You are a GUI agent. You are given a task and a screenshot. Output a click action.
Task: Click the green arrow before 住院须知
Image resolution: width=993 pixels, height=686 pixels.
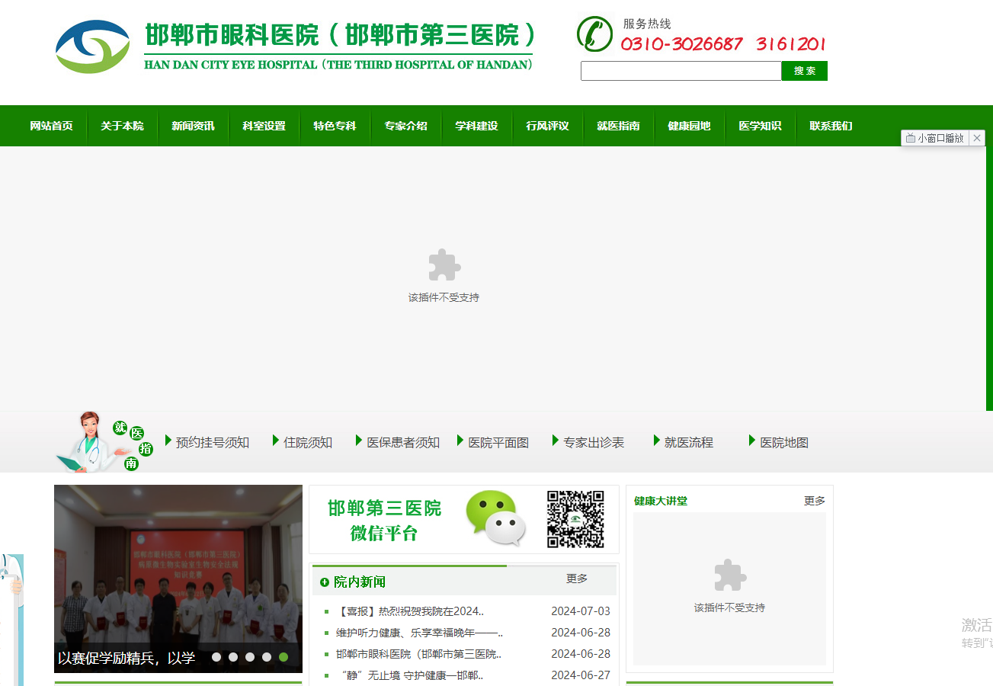pyautogui.click(x=276, y=441)
